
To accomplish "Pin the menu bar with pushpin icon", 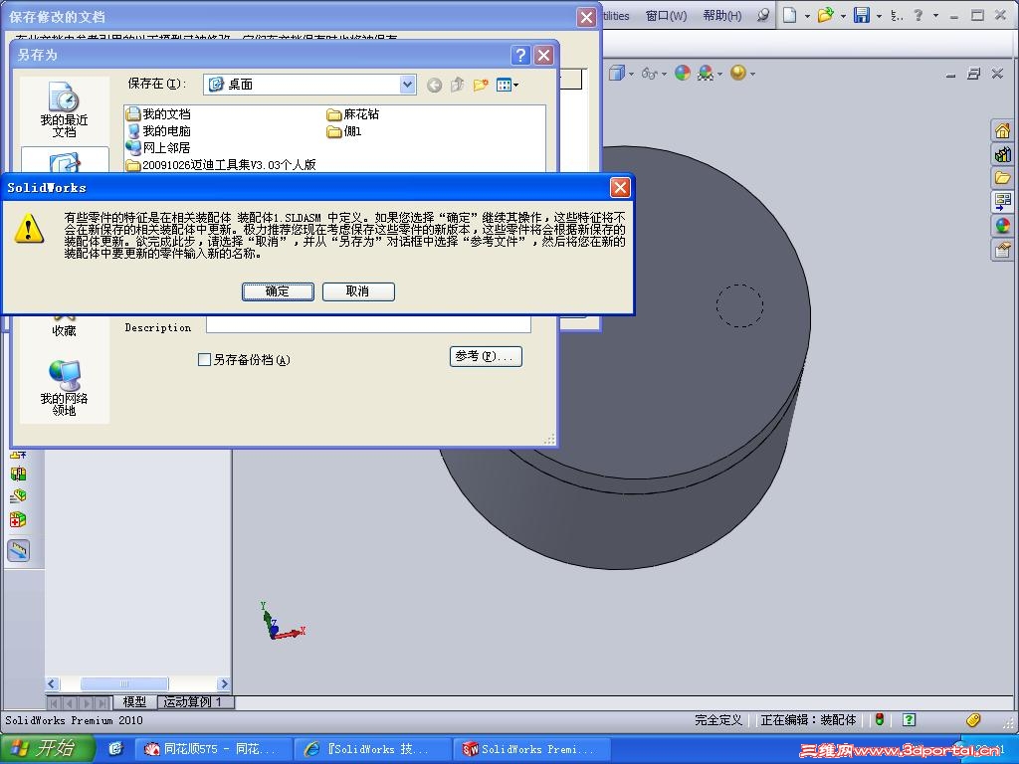I will pos(763,15).
